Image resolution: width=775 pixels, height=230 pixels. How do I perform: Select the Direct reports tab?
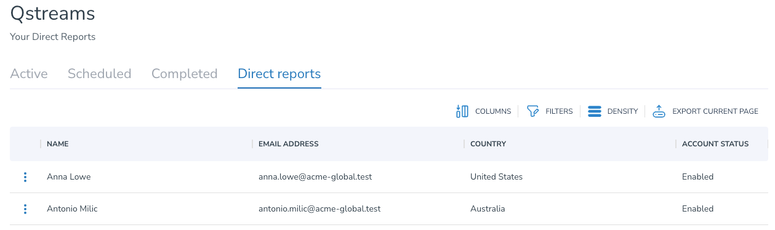(279, 74)
